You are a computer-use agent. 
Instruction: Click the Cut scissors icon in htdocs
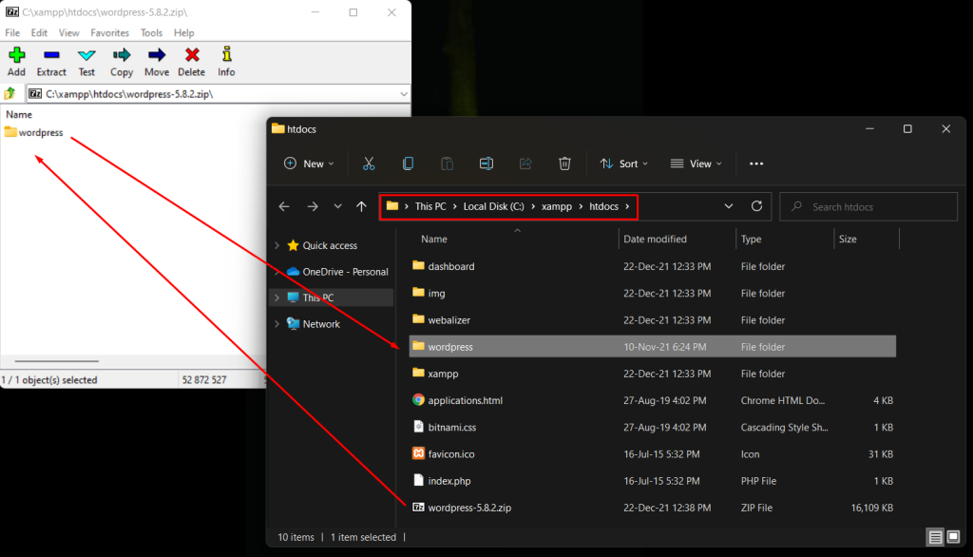[x=369, y=163]
